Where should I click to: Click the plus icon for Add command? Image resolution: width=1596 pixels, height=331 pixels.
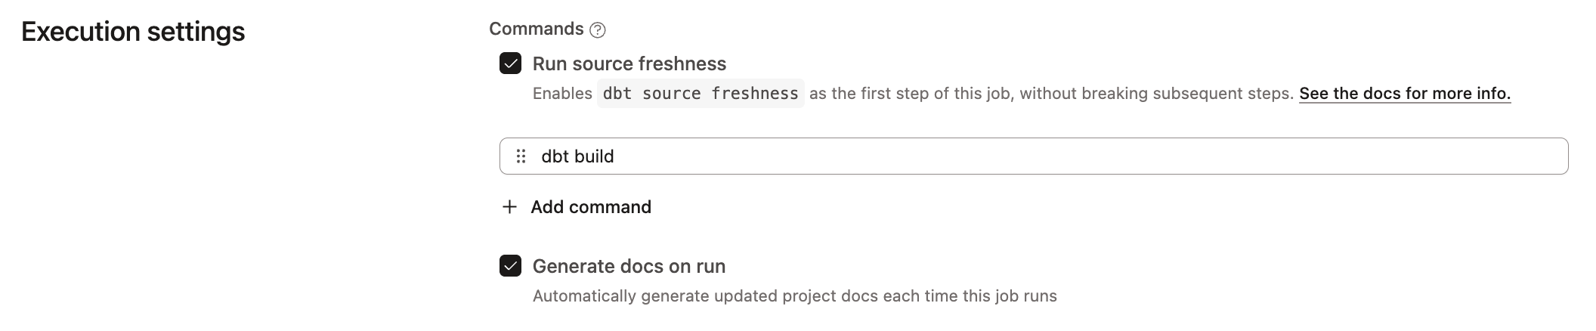(x=510, y=207)
